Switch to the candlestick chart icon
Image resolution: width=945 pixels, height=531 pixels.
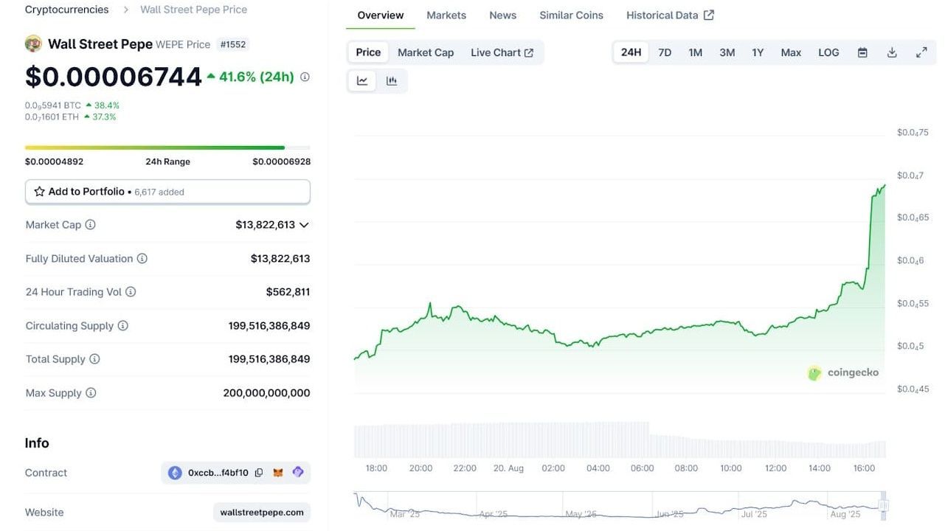coord(391,80)
